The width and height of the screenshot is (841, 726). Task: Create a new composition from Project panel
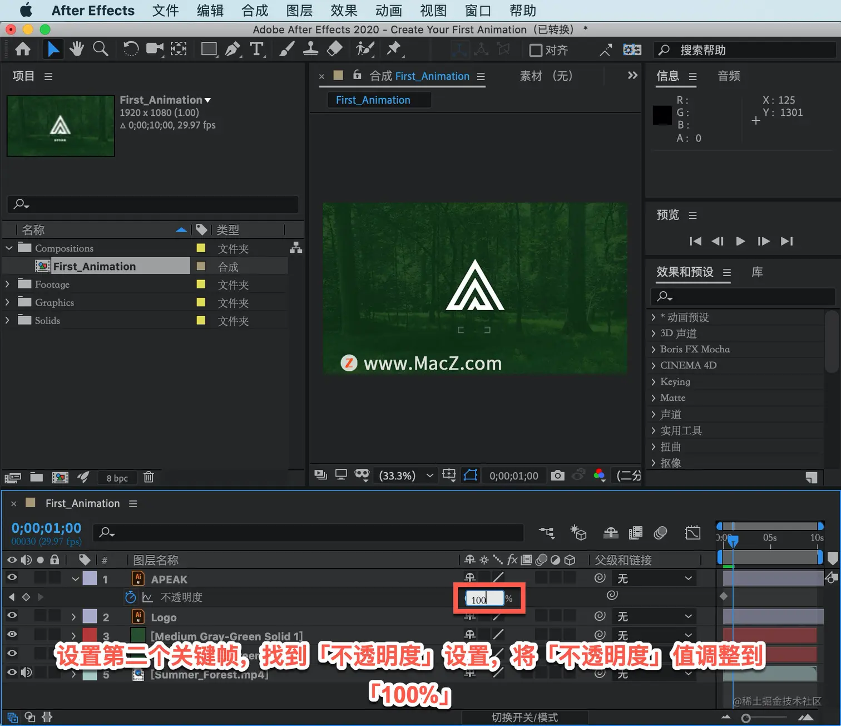pyautogui.click(x=60, y=477)
